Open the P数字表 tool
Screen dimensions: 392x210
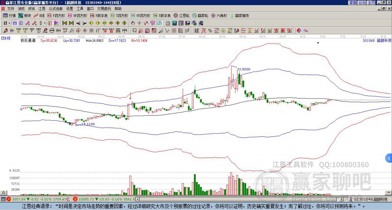pos(99,15)
